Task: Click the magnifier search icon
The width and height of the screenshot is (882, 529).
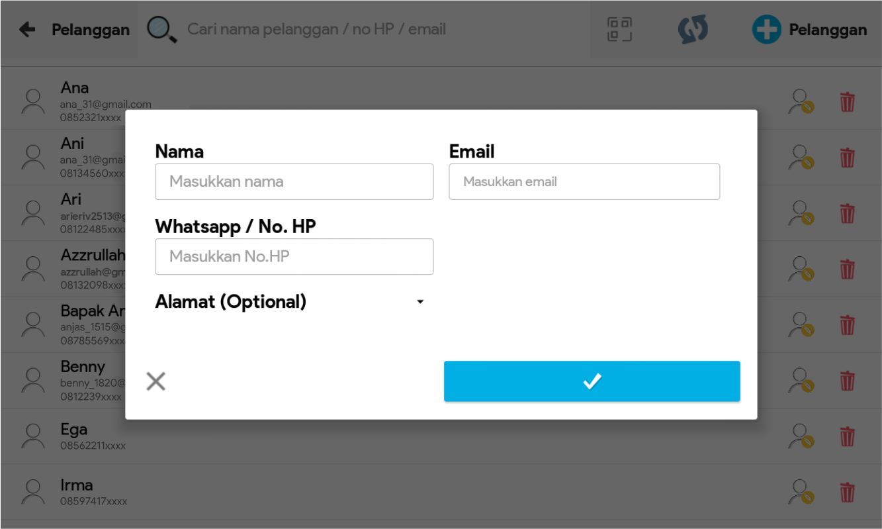Action: [x=161, y=30]
